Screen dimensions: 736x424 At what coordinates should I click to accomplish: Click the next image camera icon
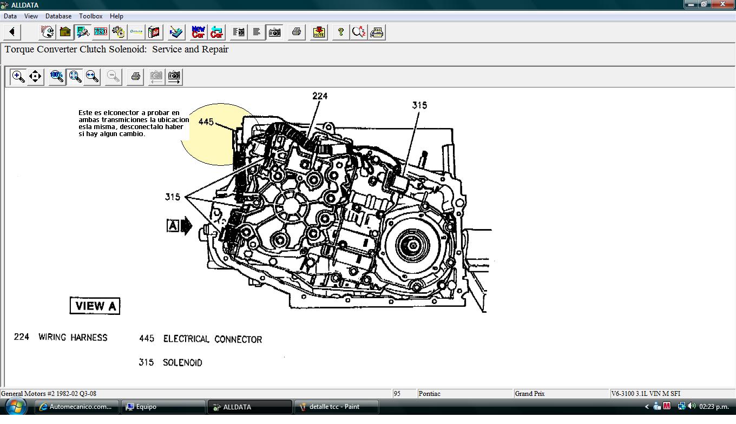[174, 76]
